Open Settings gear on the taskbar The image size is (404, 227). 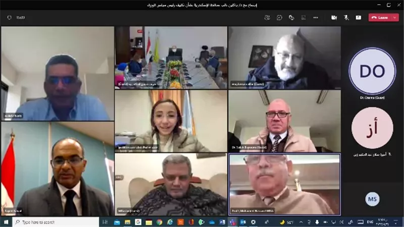click(x=254, y=222)
